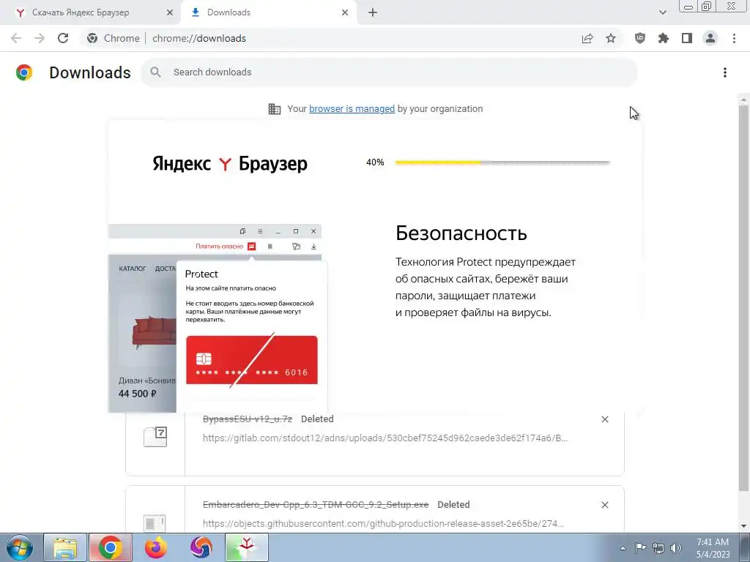
Task: Click the 7z file icon of BypassESU
Action: [155, 436]
